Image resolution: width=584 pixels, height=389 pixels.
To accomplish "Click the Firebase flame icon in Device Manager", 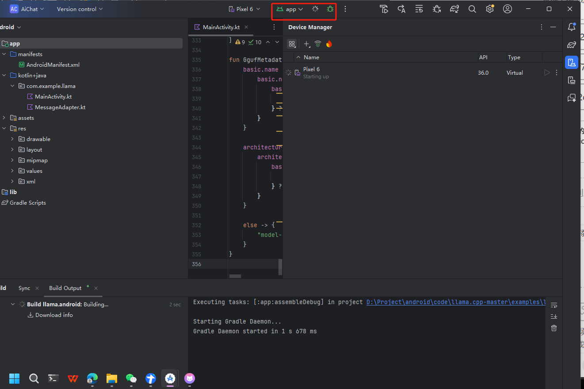I will pyautogui.click(x=329, y=44).
